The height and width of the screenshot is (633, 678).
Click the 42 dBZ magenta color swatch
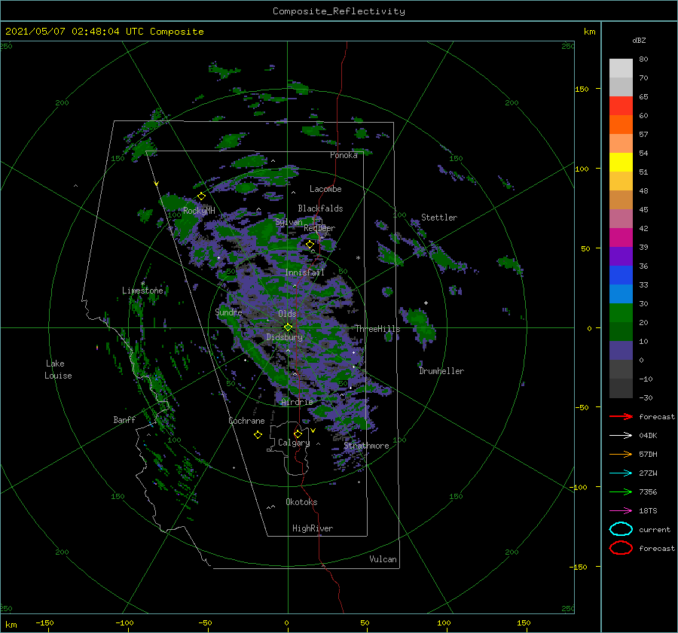(621, 238)
